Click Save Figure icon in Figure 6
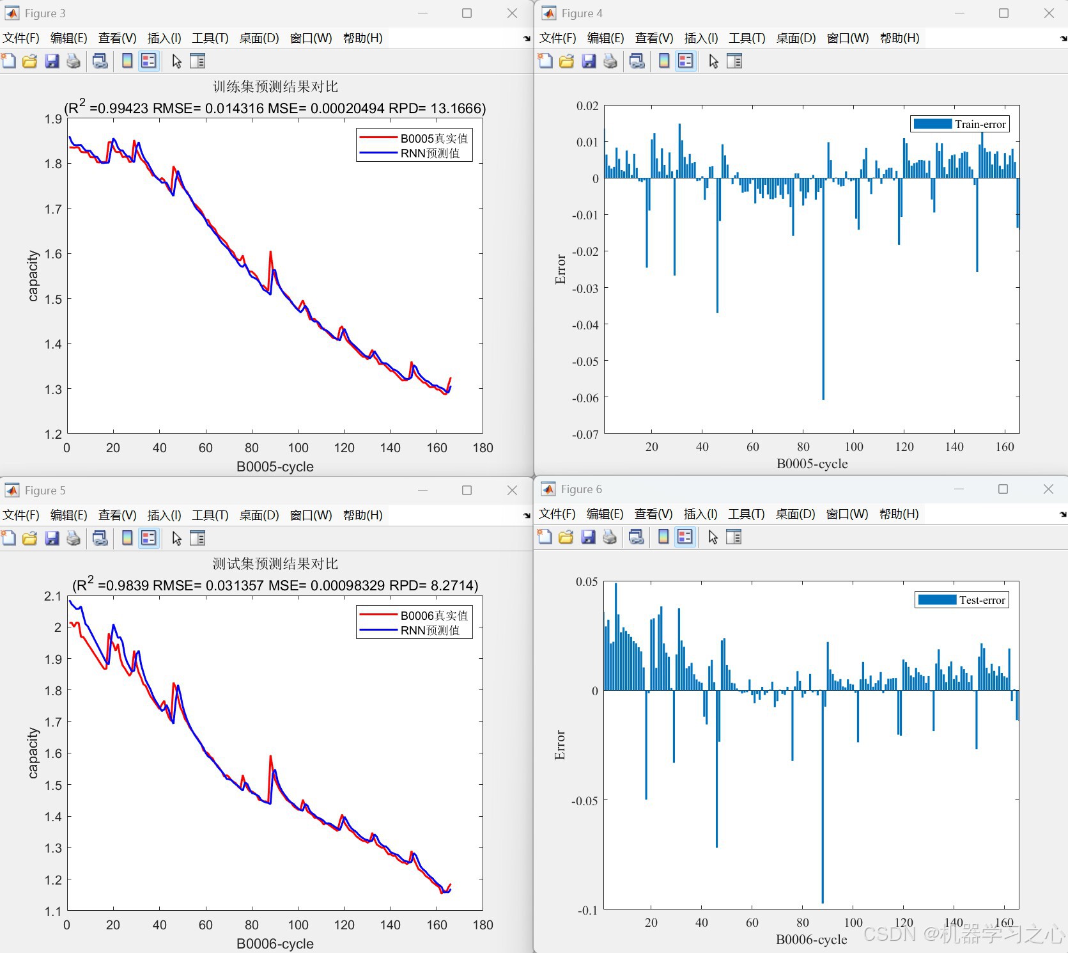This screenshot has height=953, width=1068. coord(588,537)
